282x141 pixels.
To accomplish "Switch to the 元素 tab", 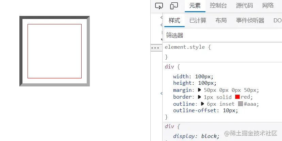I will 195,6.
